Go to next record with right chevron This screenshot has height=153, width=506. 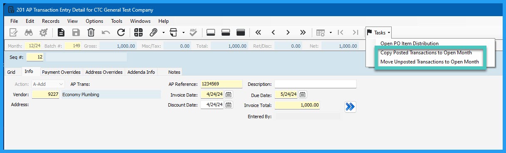[x=288, y=32]
